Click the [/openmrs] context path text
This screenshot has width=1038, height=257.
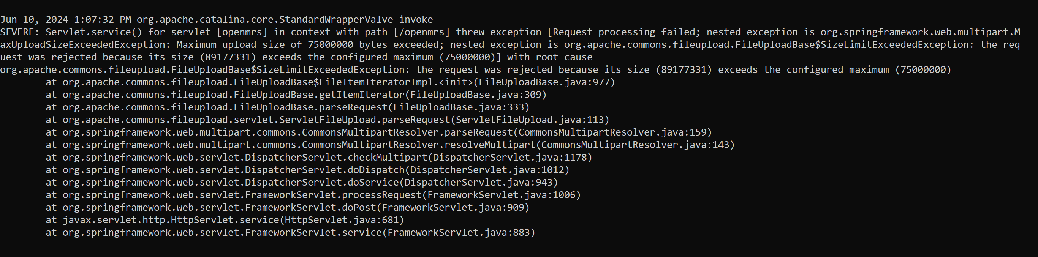pos(421,32)
